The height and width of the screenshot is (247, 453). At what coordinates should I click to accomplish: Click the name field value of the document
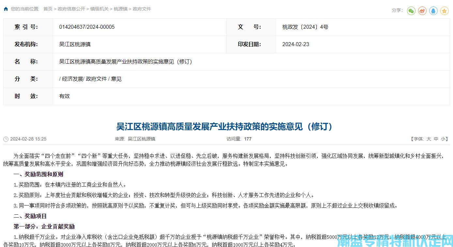pos(126,62)
